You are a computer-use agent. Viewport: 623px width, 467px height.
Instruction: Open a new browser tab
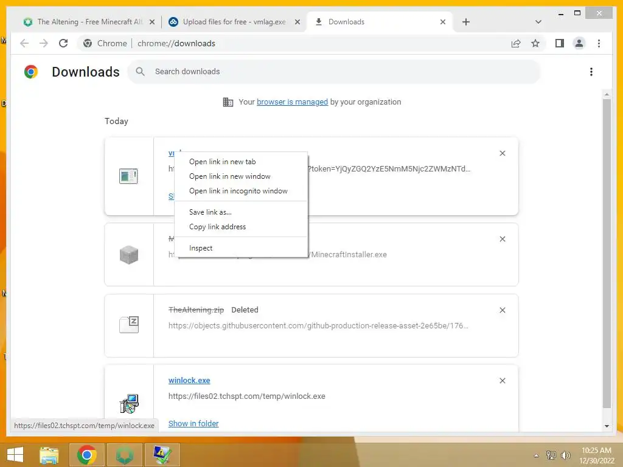coord(466,22)
